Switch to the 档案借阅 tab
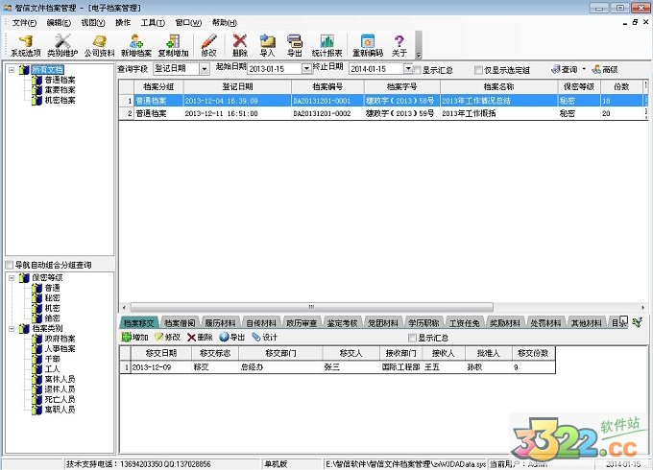The width and height of the screenshot is (653, 470). (181, 323)
